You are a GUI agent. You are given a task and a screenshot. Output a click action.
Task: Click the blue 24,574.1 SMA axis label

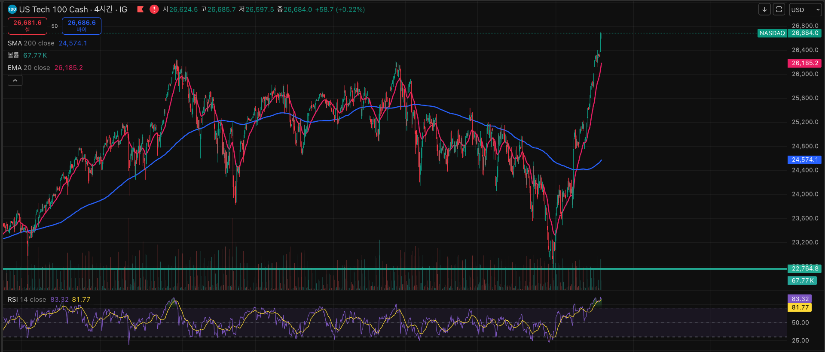(805, 159)
